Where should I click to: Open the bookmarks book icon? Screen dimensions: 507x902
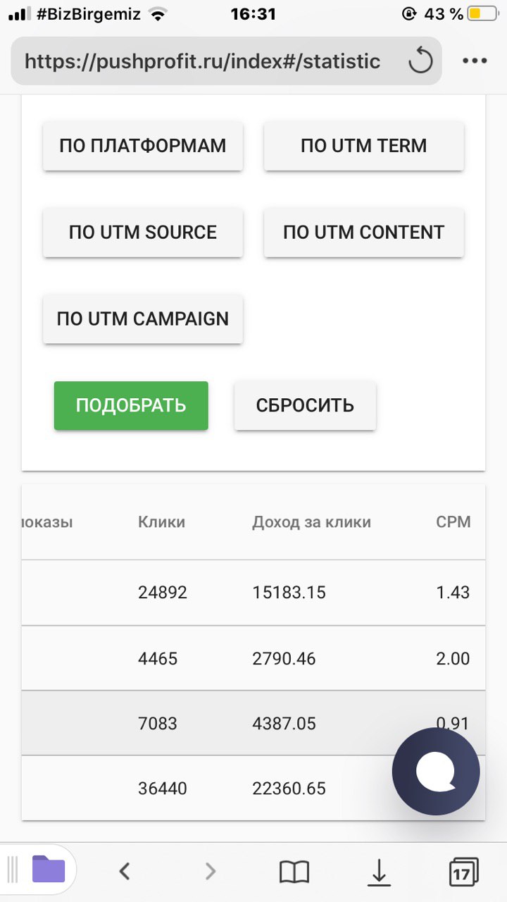(294, 872)
